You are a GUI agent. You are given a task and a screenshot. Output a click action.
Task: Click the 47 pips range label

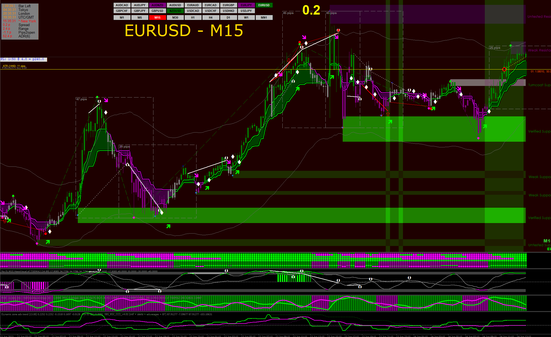point(82,99)
